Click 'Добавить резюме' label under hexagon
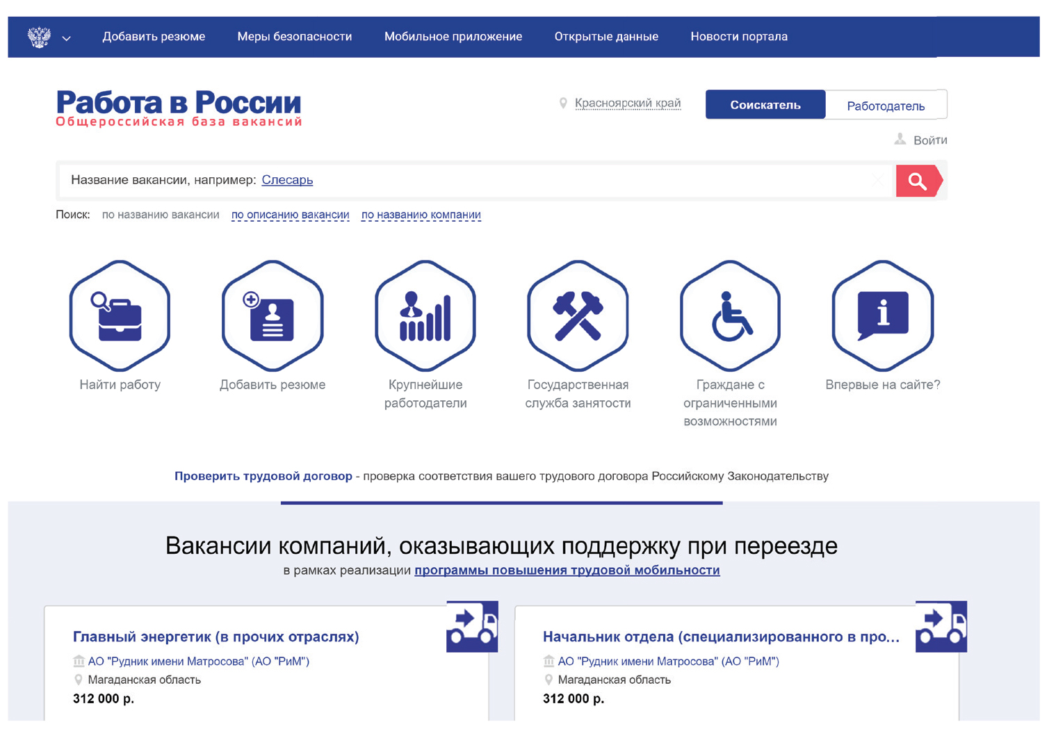The height and width of the screenshot is (738, 1049). point(273,385)
